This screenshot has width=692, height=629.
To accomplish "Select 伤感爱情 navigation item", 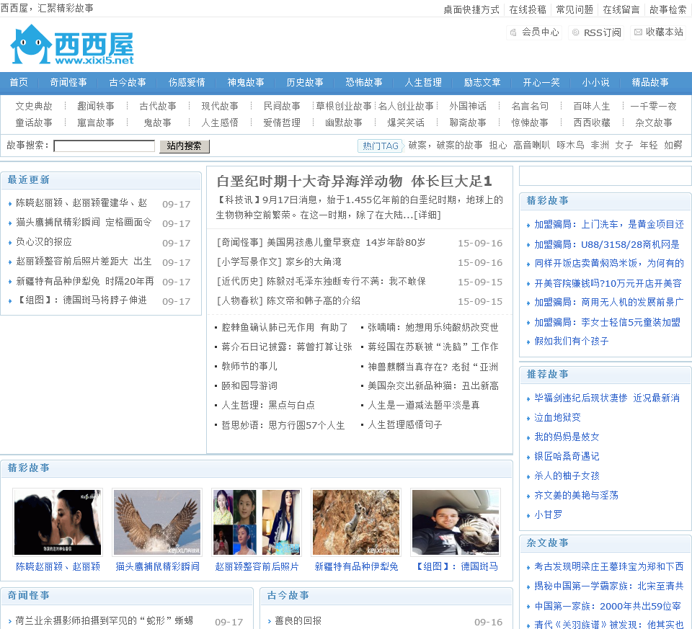I will 187,82.
